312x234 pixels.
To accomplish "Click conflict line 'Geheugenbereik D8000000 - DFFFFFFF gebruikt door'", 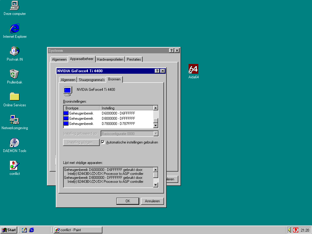I will [104, 178].
